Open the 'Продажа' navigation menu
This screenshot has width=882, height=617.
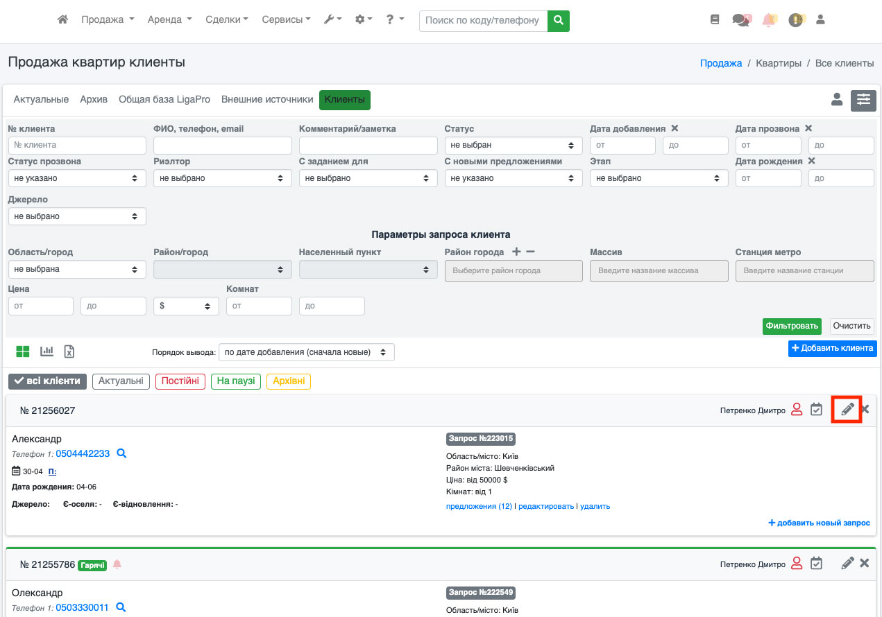pyautogui.click(x=108, y=20)
